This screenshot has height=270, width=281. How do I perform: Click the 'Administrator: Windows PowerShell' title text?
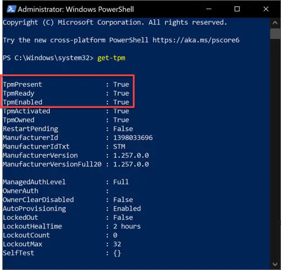click(x=76, y=9)
